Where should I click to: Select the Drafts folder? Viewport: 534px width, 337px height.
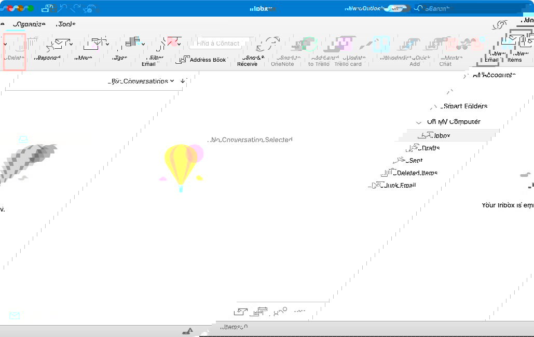(423, 148)
